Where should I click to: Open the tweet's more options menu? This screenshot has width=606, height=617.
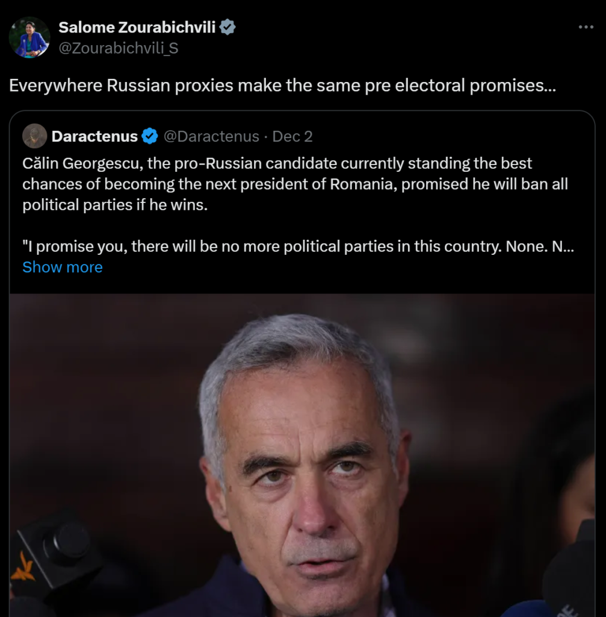(586, 27)
